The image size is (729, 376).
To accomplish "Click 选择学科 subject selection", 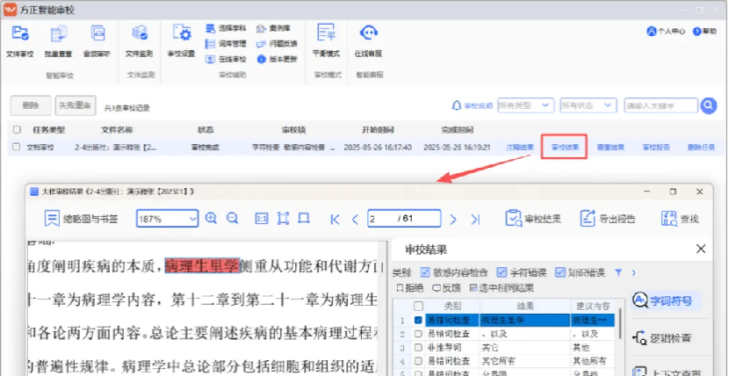I will pyautogui.click(x=226, y=28).
